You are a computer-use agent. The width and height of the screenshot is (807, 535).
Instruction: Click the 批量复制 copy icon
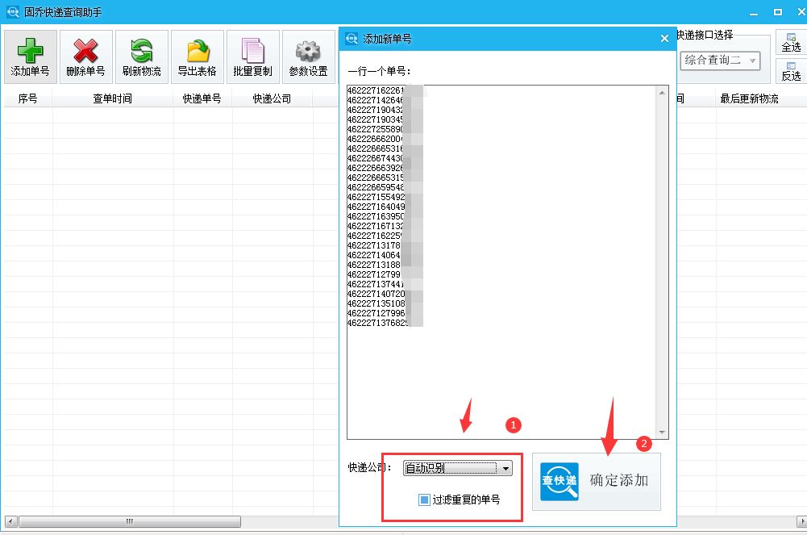coord(253,55)
